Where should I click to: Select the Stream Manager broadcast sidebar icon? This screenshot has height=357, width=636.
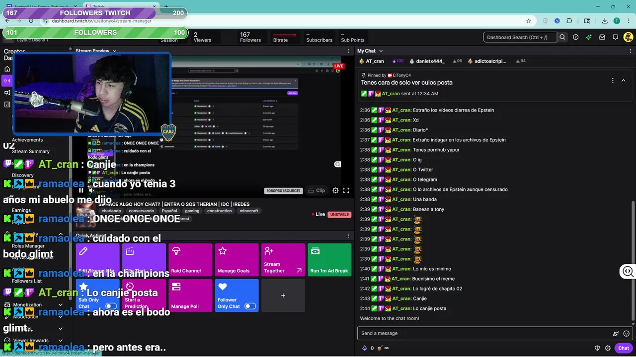pos(7,80)
